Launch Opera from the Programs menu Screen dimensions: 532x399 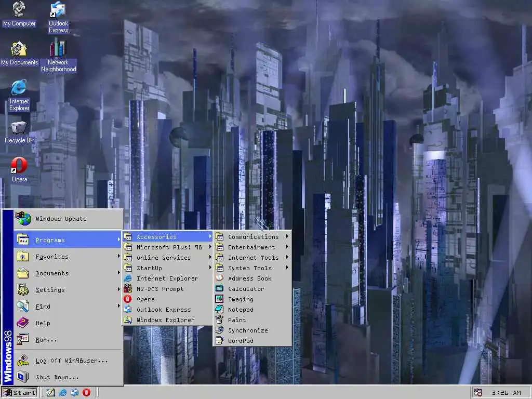[x=168, y=299]
